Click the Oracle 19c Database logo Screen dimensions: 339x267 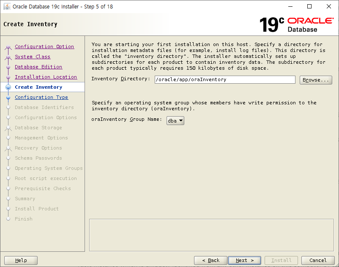point(296,25)
